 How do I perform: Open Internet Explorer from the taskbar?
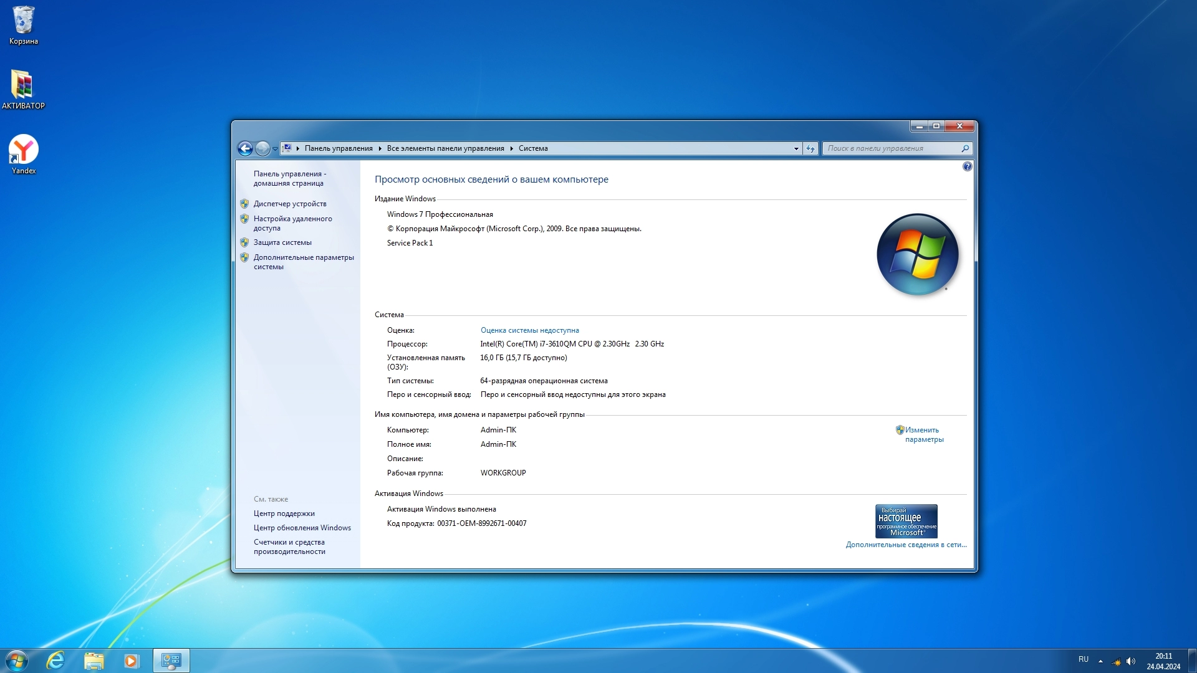pos(55,661)
